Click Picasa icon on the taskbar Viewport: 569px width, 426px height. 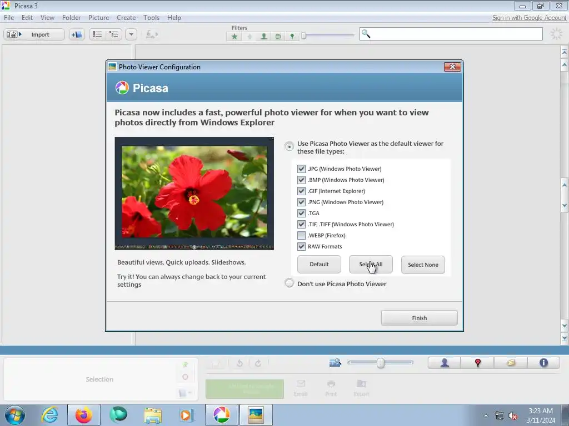[x=221, y=415]
